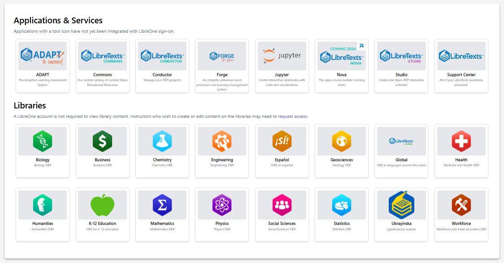This screenshot has width=504, height=263.
Task: Click the tool icon on the Nova card
Action: [x=361, y=46]
